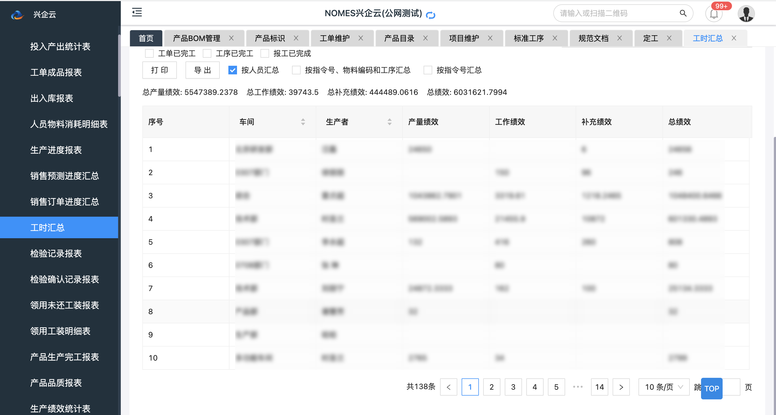Open 检验记录报表 in sidebar
Image resolution: width=776 pixels, height=415 pixels.
tap(56, 254)
